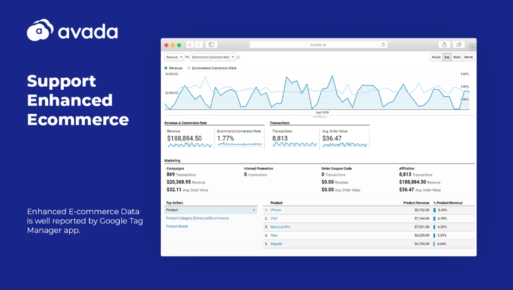513x290 pixels.
Task: Switch chart granularity to Week
Action: click(x=457, y=57)
